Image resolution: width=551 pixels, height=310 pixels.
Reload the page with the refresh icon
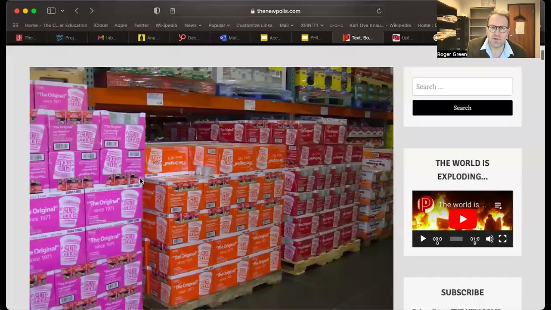[379, 11]
